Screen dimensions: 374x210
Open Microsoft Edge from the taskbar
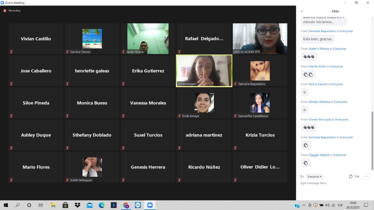coord(101,205)
